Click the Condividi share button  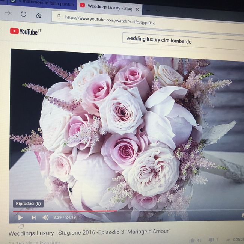[x=236, y=239]
